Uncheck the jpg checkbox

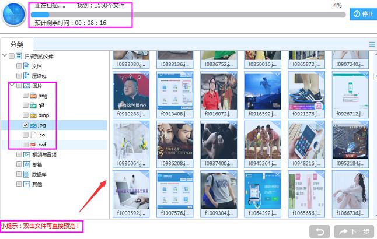coord(26,125)
